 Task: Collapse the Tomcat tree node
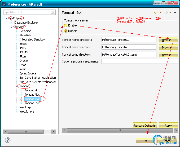coord(16,86)
